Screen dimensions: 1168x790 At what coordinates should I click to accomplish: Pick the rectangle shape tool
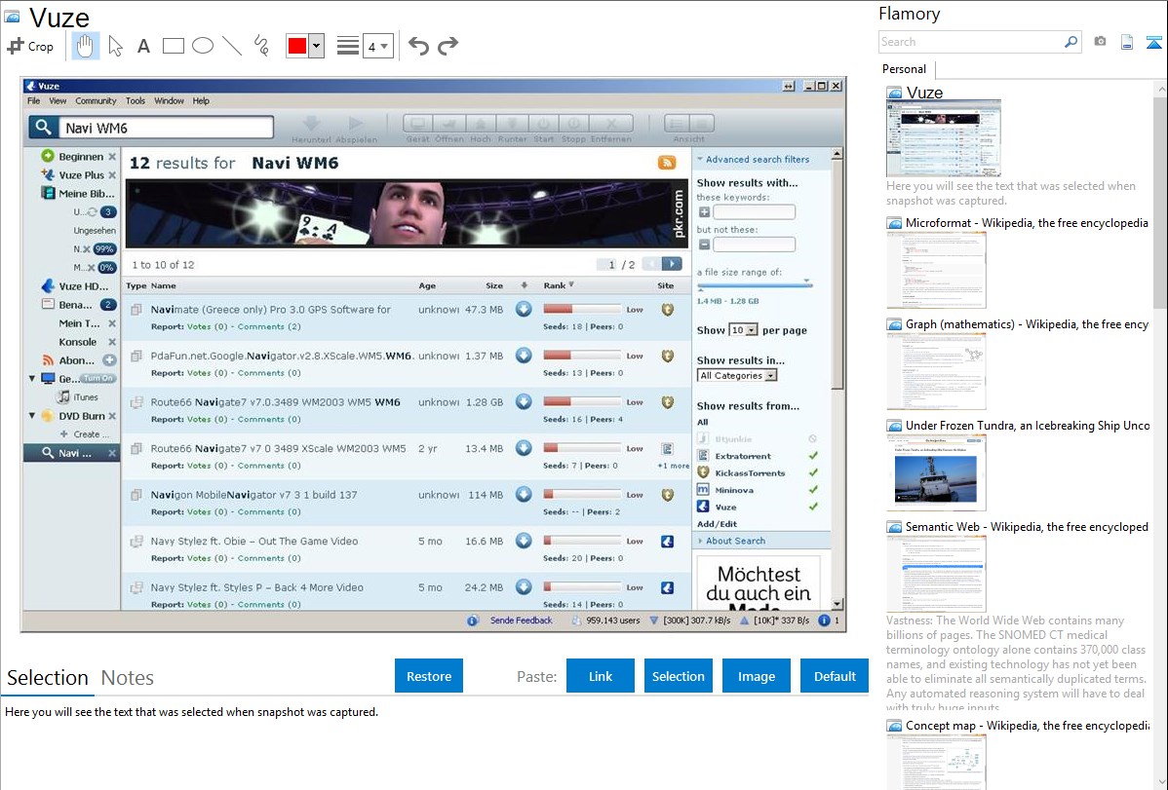click(174, 46)
